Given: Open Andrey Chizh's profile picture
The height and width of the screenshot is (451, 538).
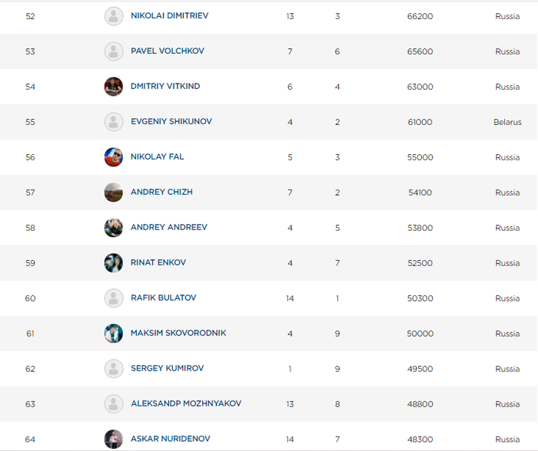Looking at the screenshot, I should [114, 193].
